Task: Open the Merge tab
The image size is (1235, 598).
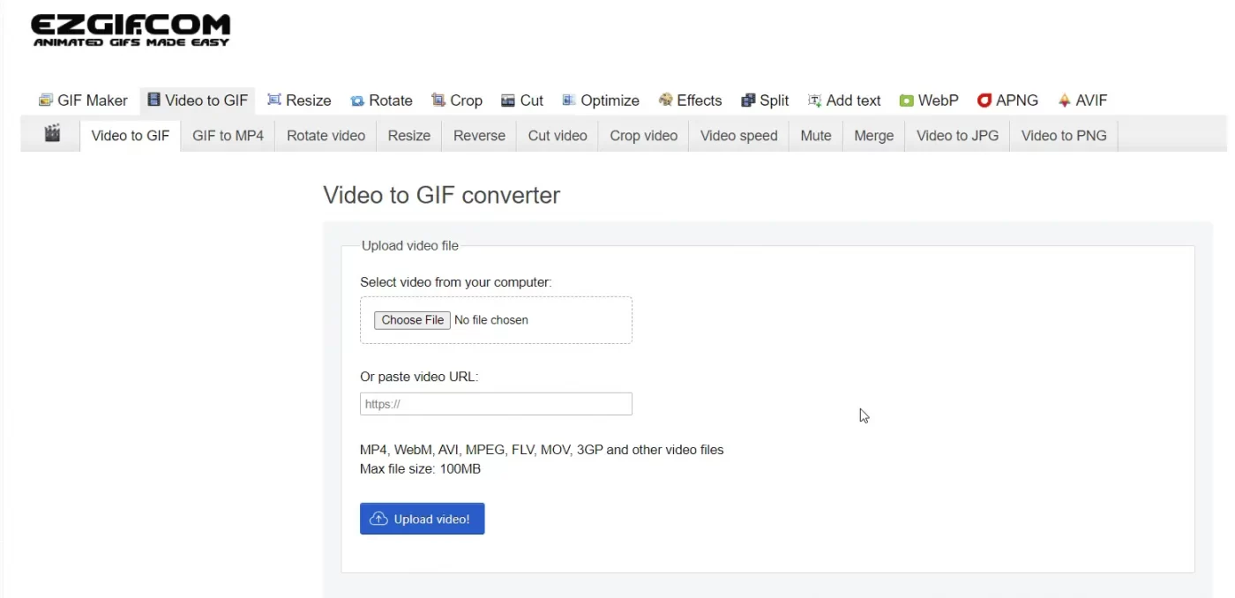Action: [874, 136]
